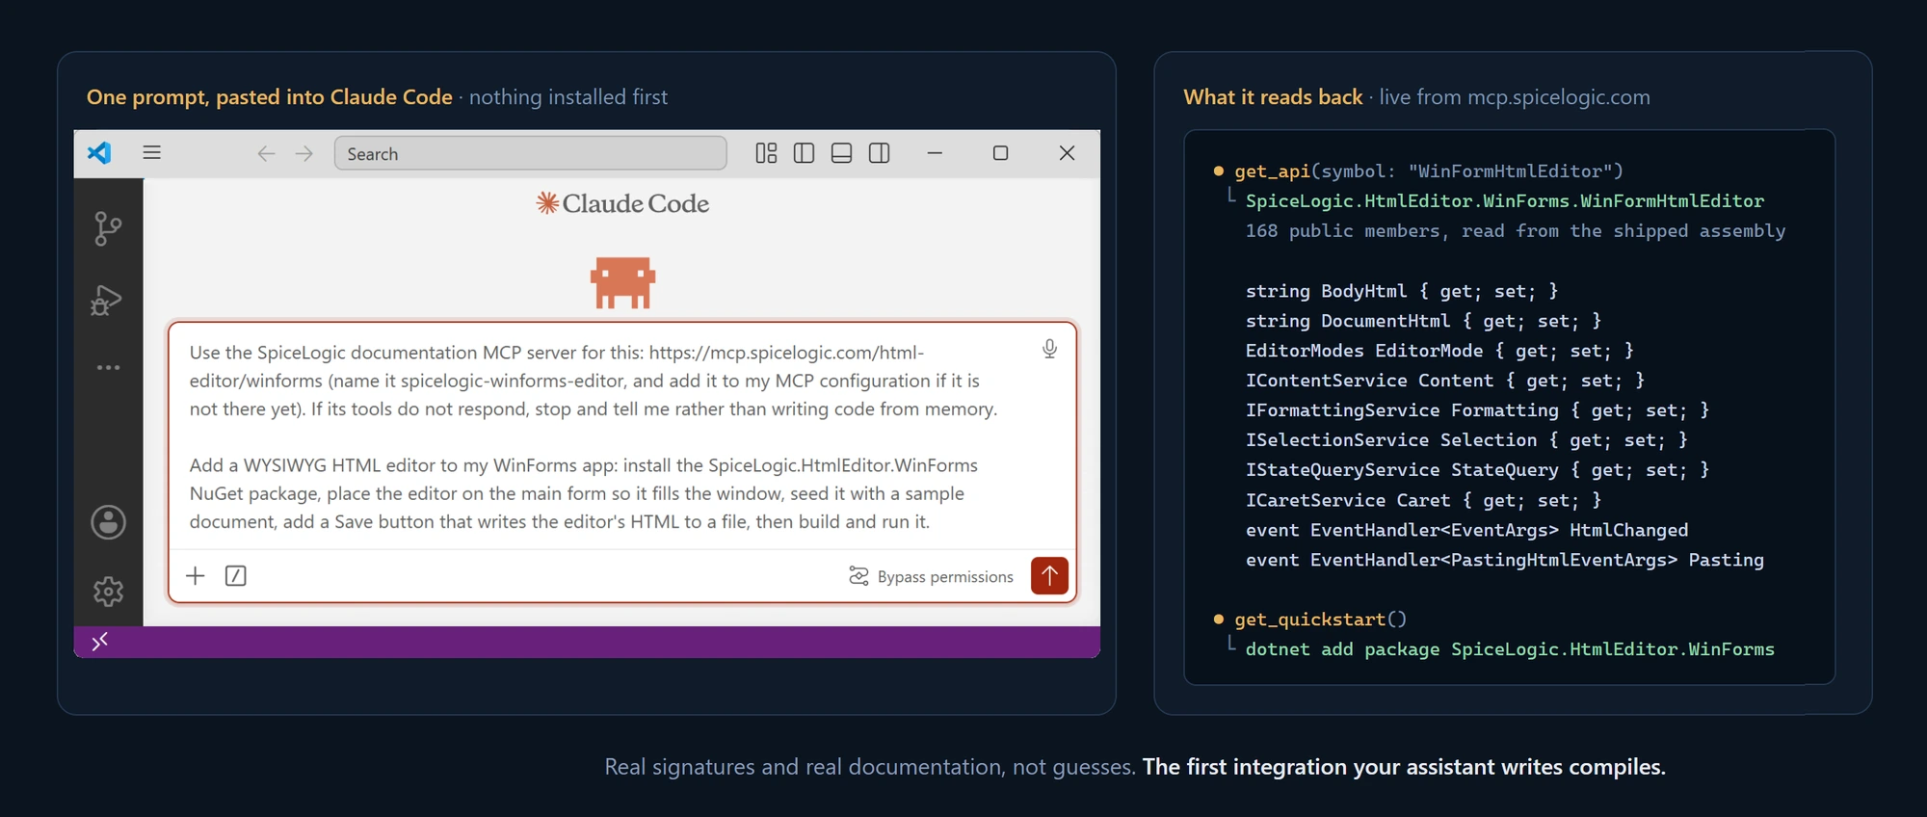Viewport: 1927px width, 817px height.
Task: Open the Accounts icon in activity bar
Action: (108, 522)
